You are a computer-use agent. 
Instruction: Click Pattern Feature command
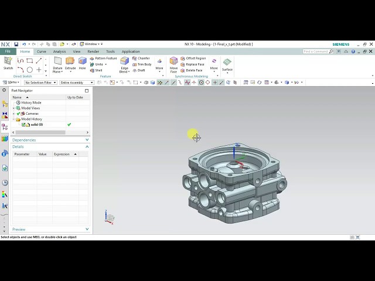click(x=104, y=59)
